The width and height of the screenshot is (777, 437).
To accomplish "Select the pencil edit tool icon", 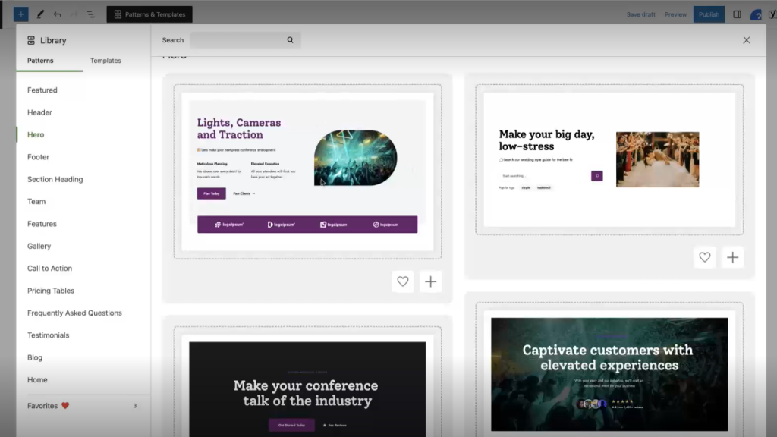I will [x=40, y=14].
